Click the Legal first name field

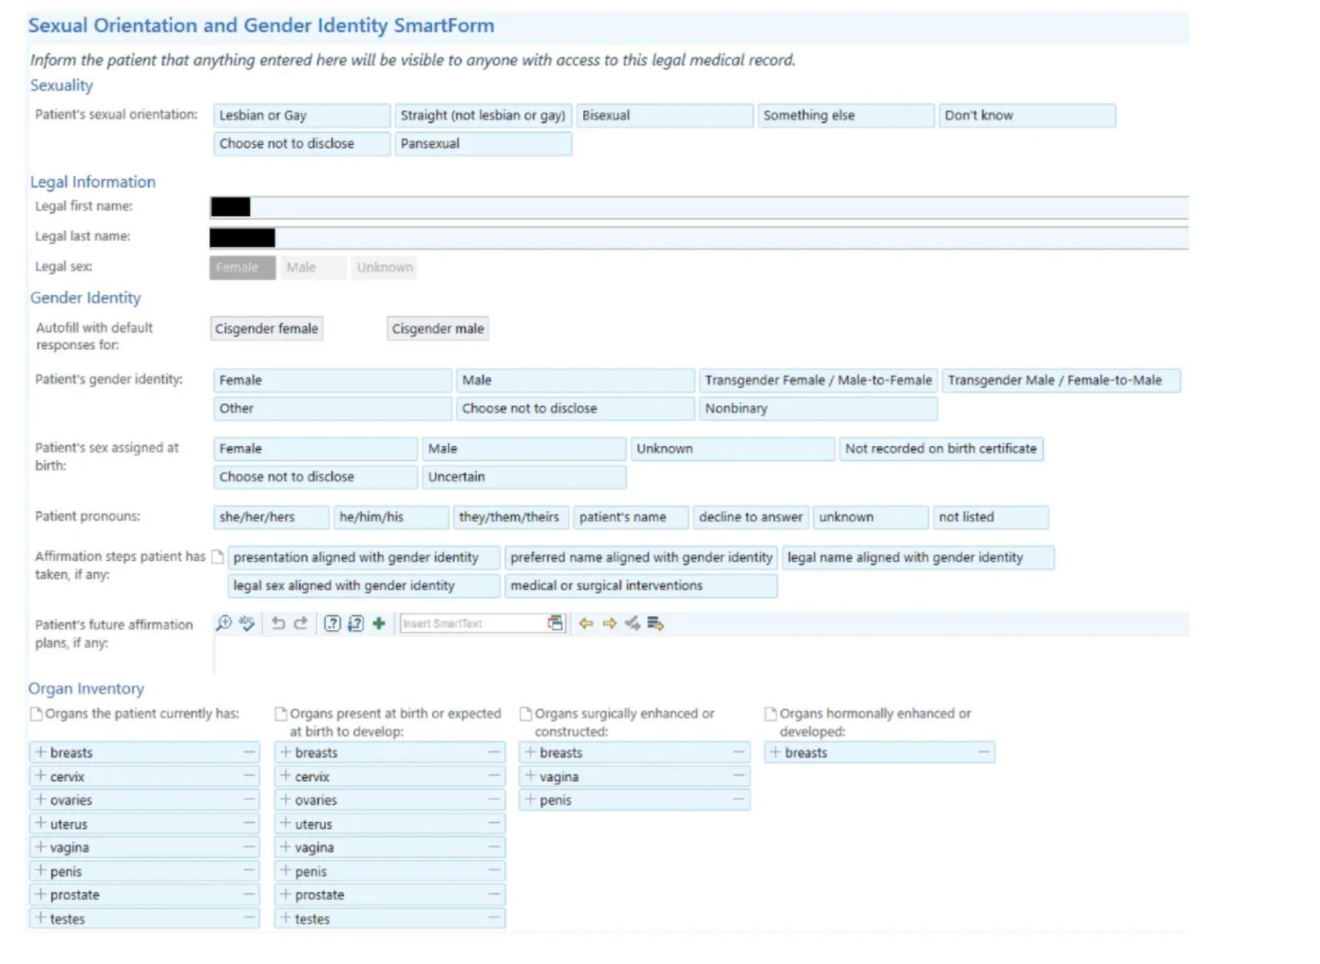click(699, 207)
